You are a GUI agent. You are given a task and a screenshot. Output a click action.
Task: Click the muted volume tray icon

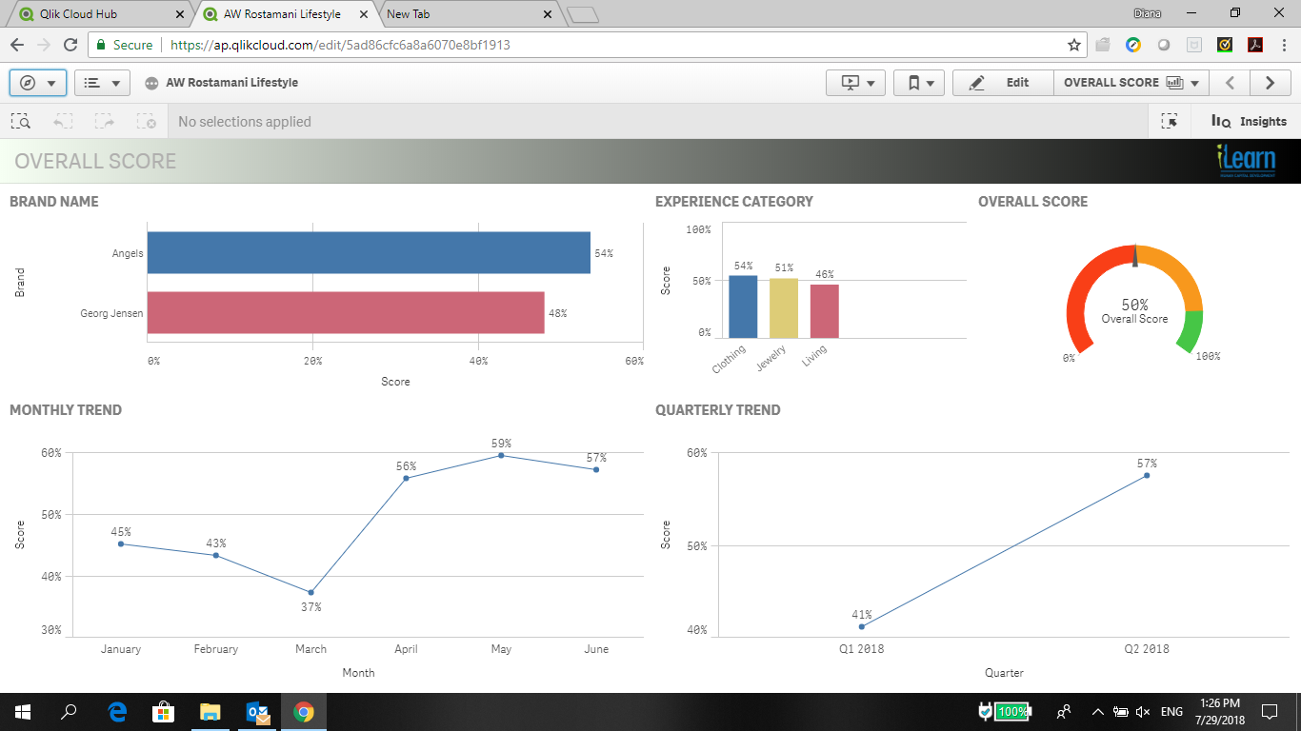pos(1144,711)
